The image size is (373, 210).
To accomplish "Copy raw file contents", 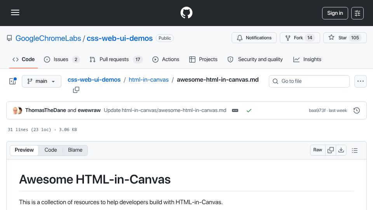I will (x=331, y=150).
